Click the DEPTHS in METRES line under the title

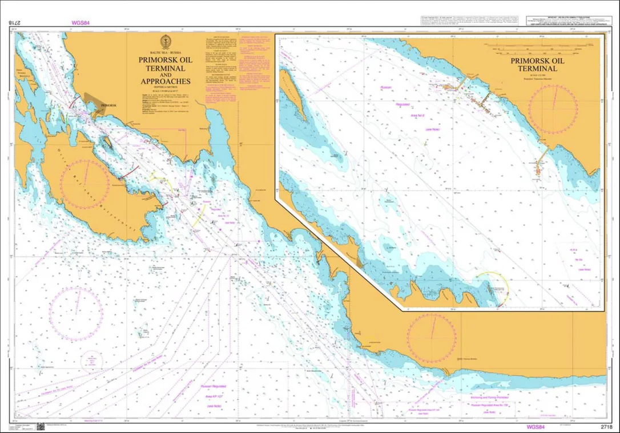tap(166, 87)
